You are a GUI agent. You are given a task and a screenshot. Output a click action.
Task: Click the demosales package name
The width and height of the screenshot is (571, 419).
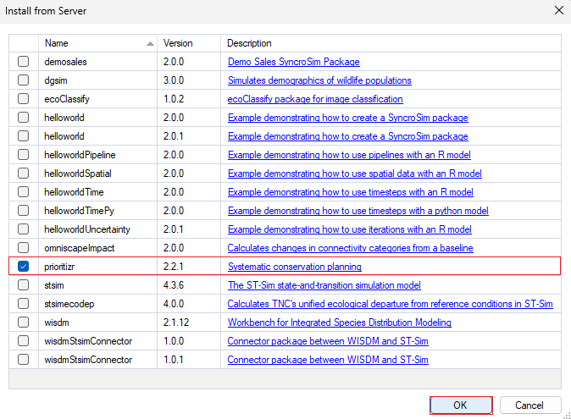click(x=65, y=62)
